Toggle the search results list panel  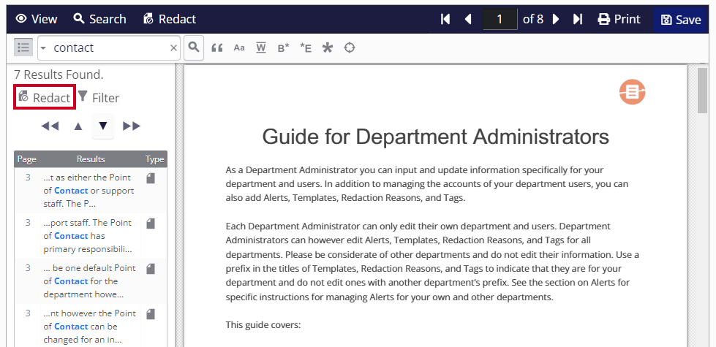[23, 47]
